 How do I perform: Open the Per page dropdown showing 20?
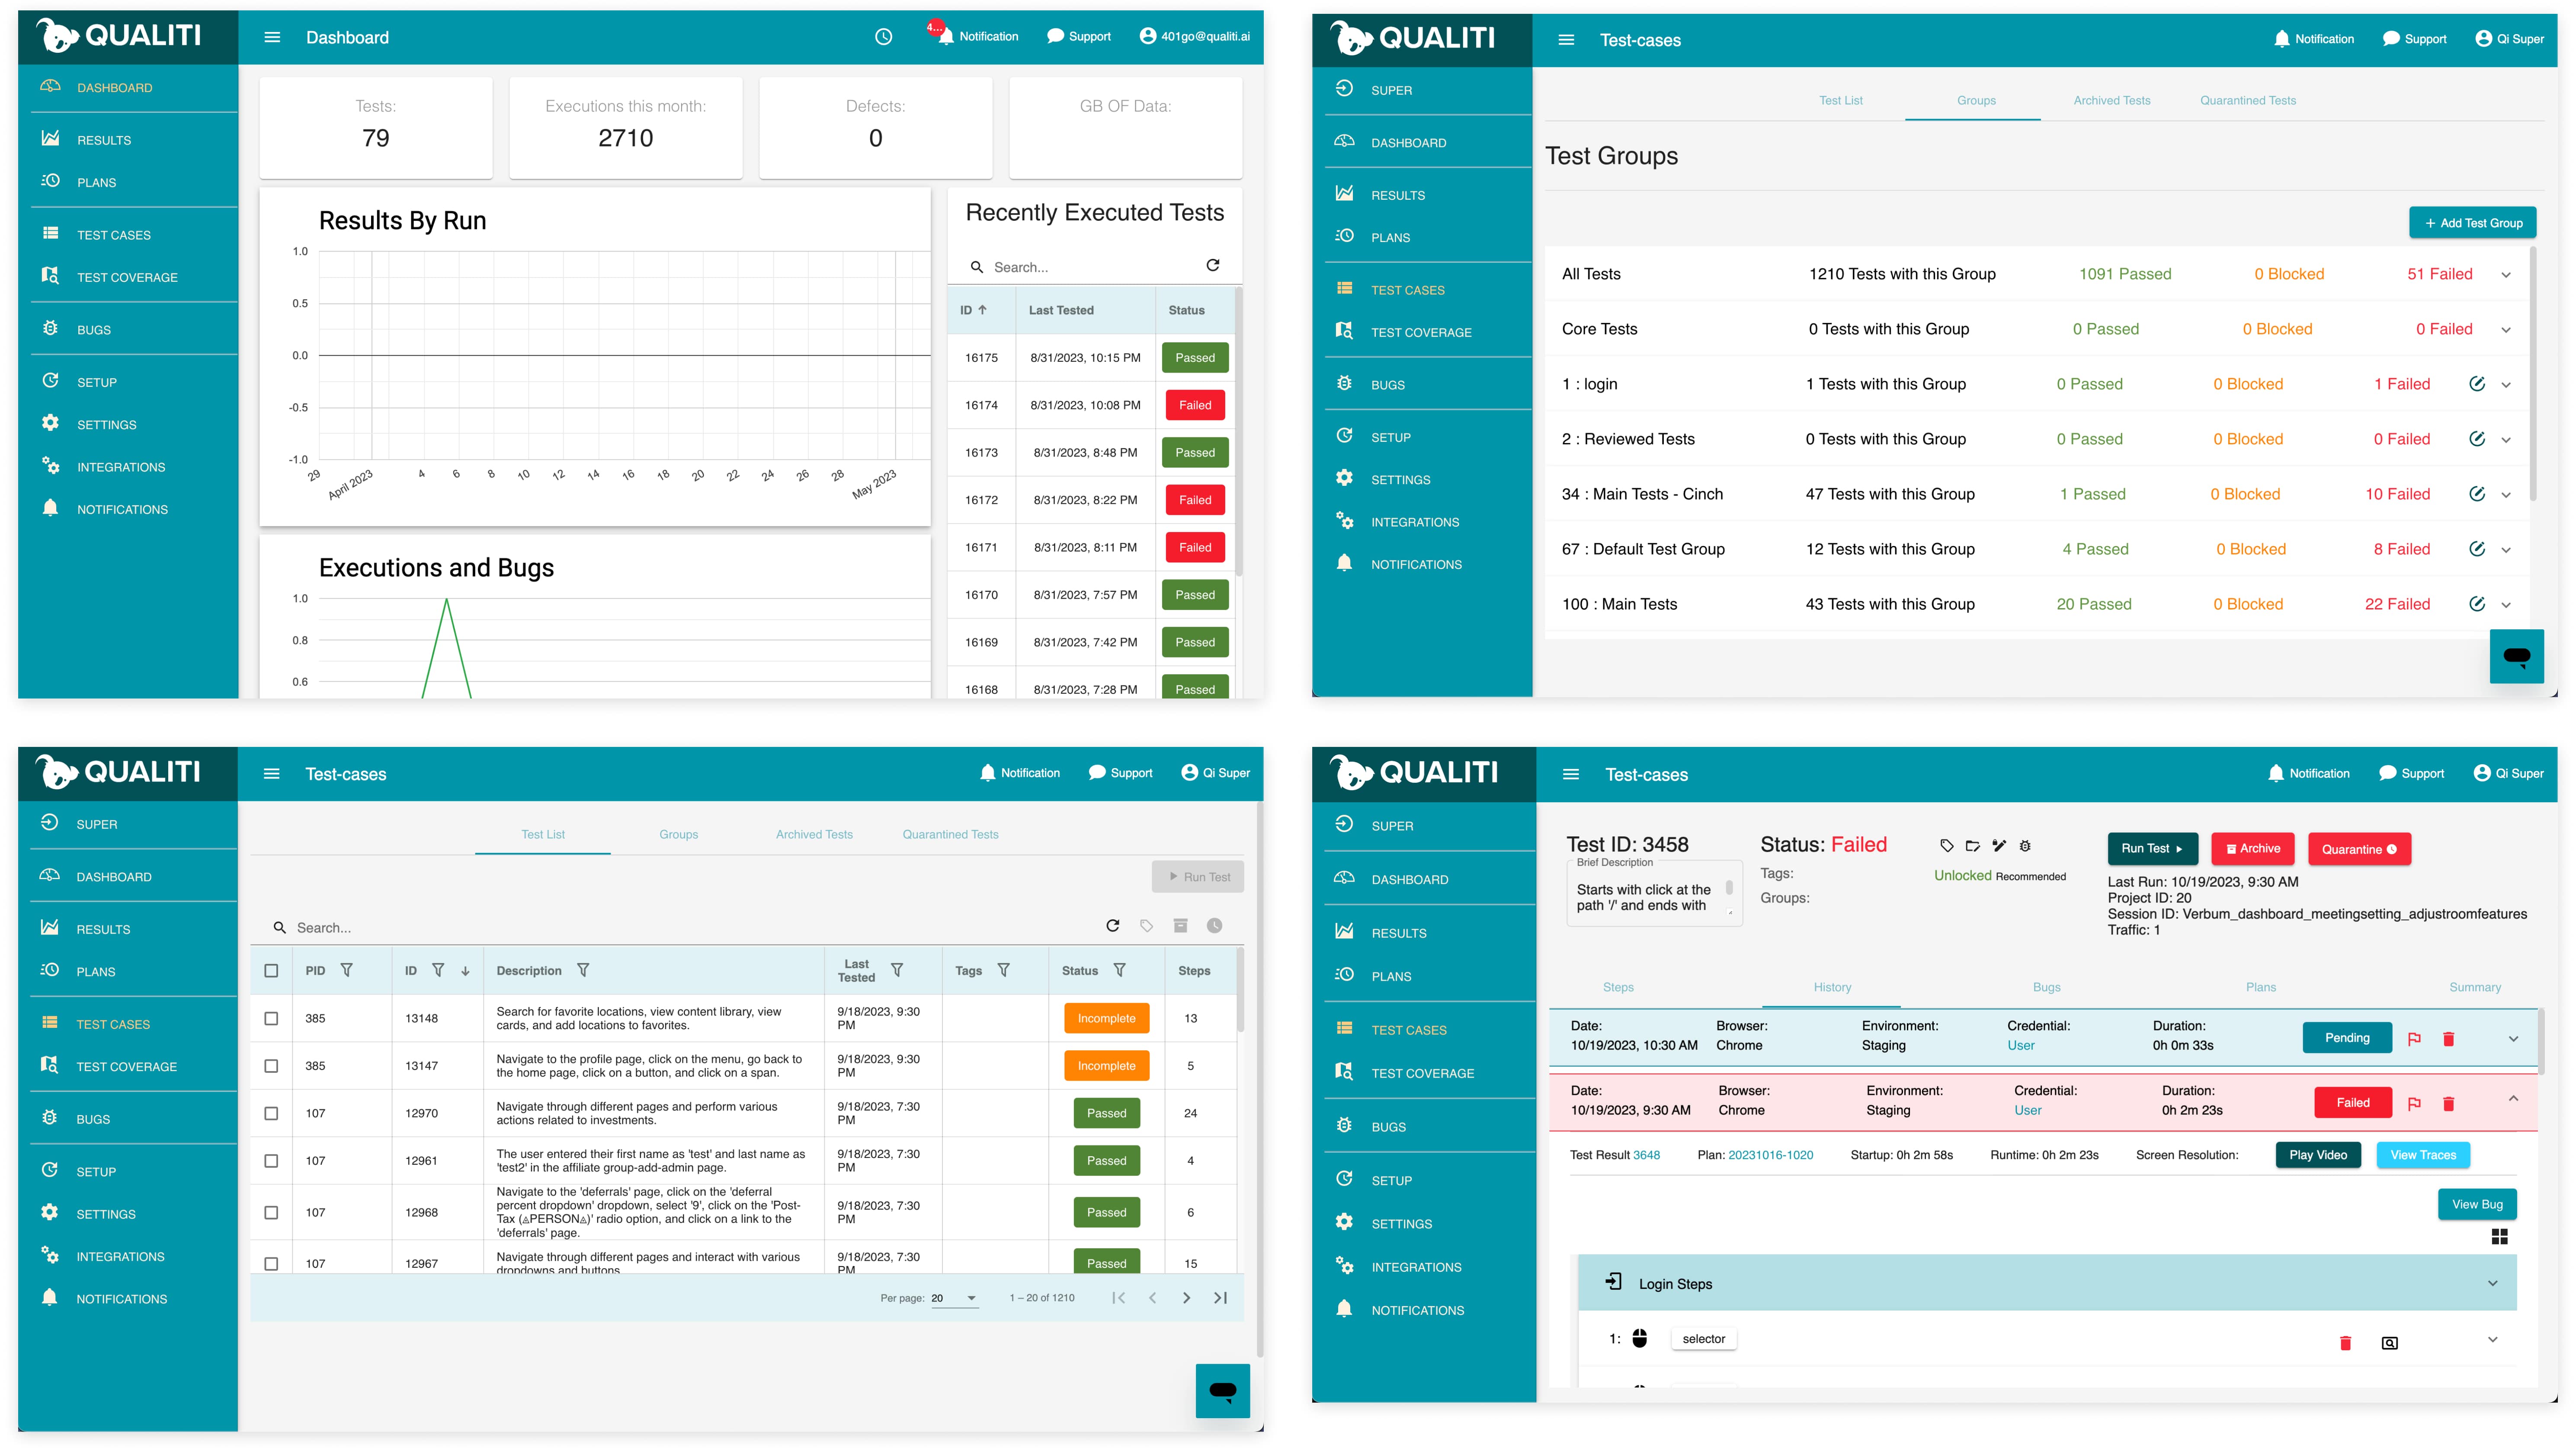pyautogui.click(x=954, y=1298)
